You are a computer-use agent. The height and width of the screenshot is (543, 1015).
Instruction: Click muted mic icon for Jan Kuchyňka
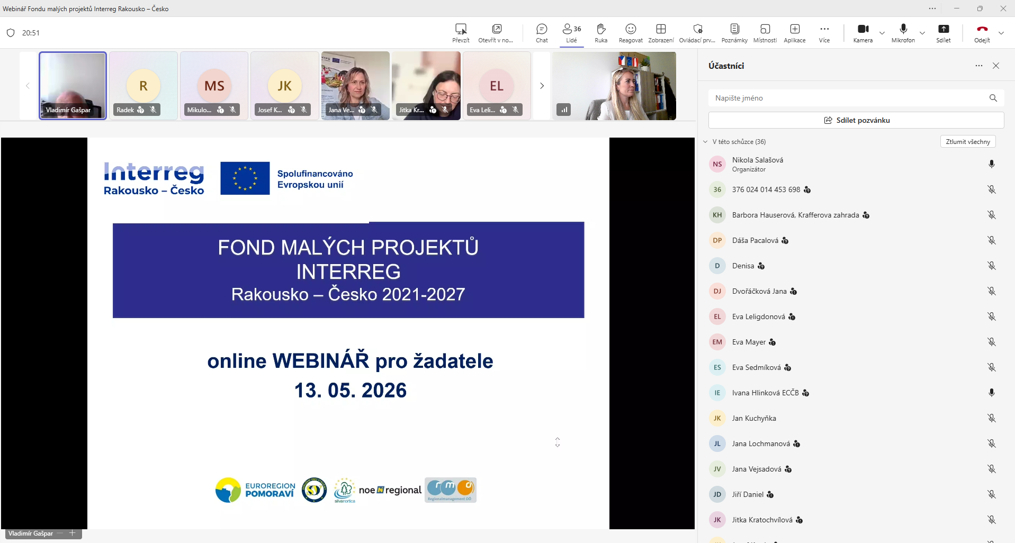point(992,418)
